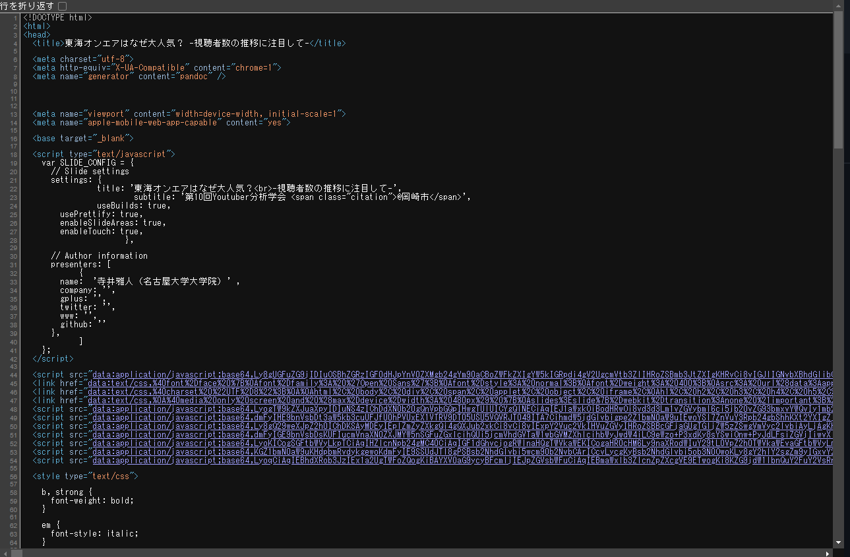Click the subtitle line mentioning 第10回Youtuber分析学会

(x=303, y=197)
